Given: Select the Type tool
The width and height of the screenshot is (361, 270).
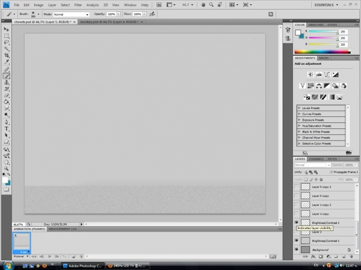Looking at the screenshot, I should click(x=7, y=129).
